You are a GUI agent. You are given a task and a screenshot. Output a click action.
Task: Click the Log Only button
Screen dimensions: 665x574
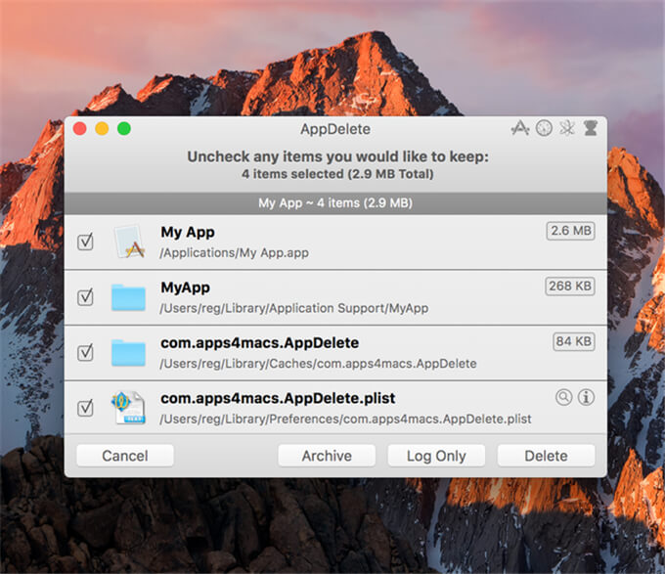[436, 456]
